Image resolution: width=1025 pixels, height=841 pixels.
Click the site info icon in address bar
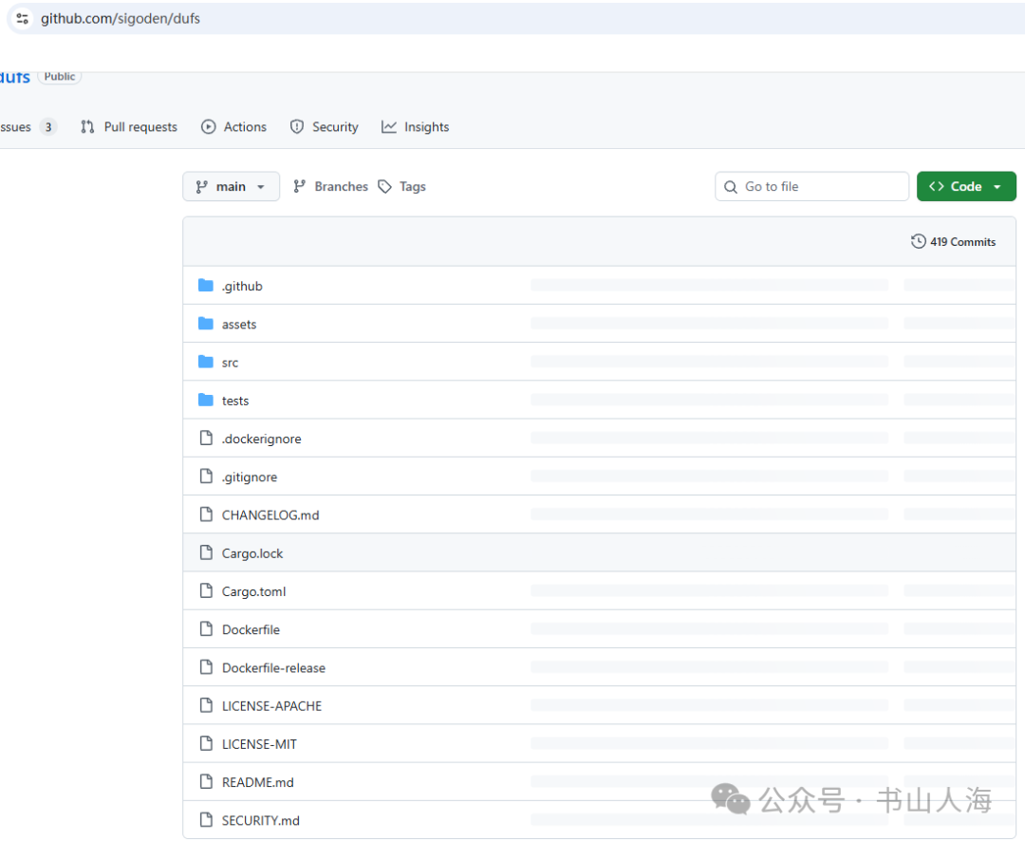coord(22,19)
